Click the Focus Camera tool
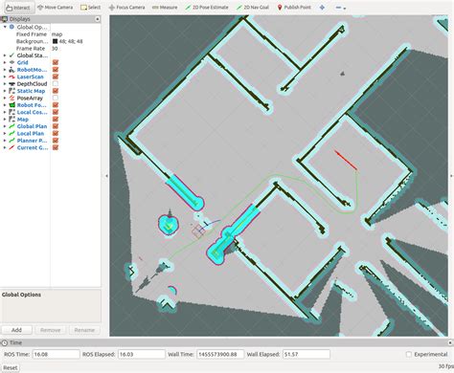 coord(126,7)
